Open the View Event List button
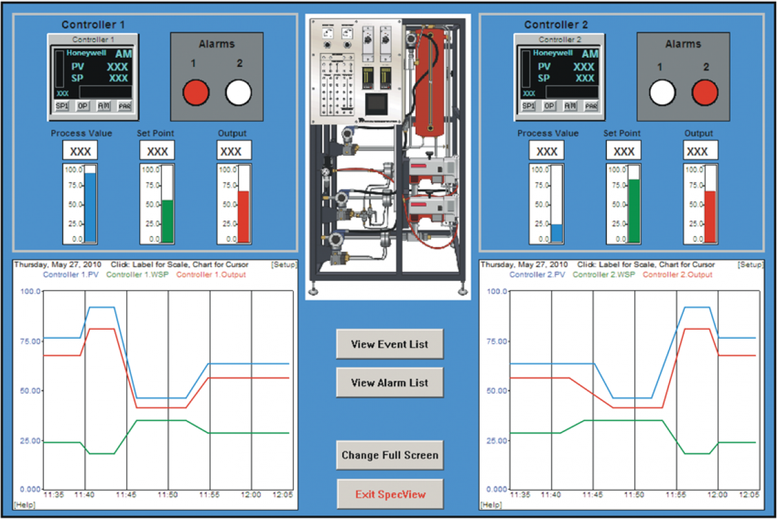Image resolution: width=778 pixels, height=519 pixels. point(390,344)
